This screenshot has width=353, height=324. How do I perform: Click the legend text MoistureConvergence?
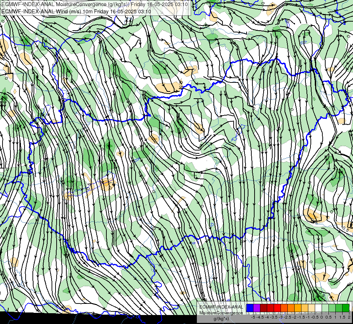221,313
